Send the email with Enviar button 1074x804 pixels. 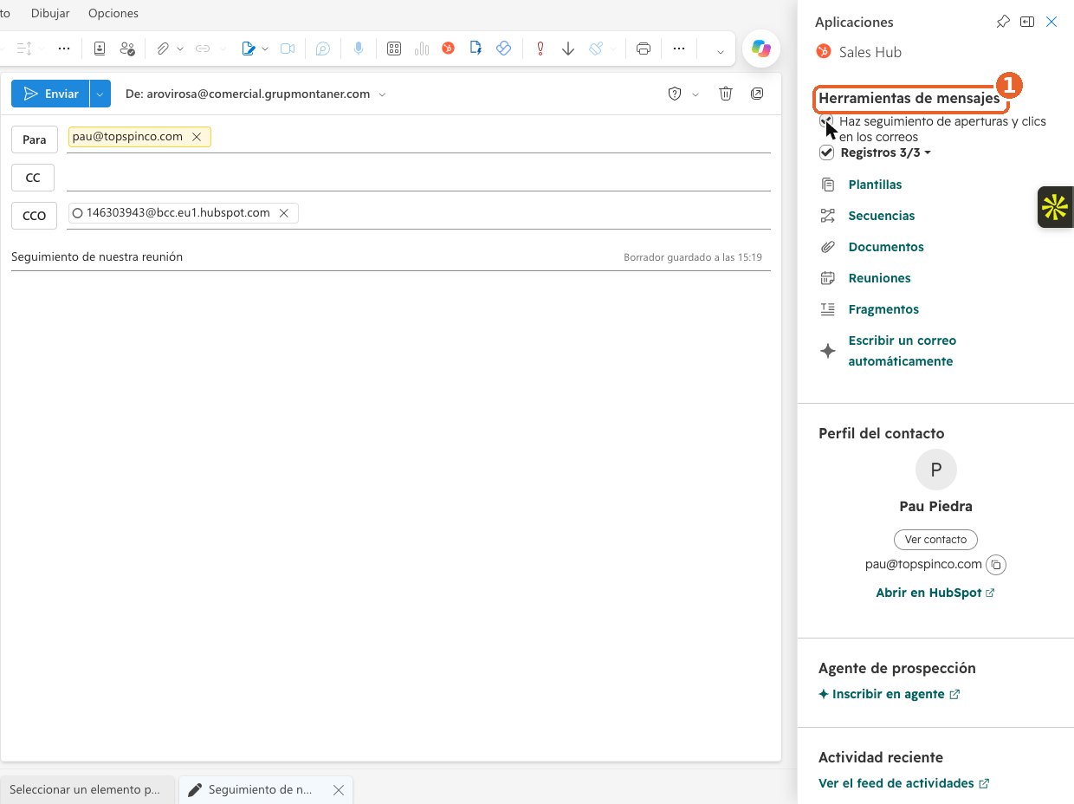click(x=51, y=94)
